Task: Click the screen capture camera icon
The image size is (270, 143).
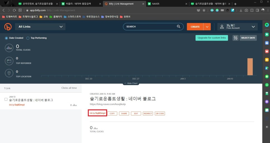Action: click(x=246, y=10)
